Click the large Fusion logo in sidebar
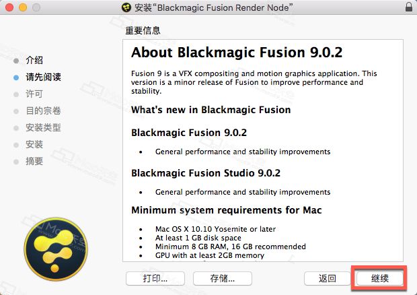Image resolution: width=417 pixels, height=295 pixels. click(56, 249)
